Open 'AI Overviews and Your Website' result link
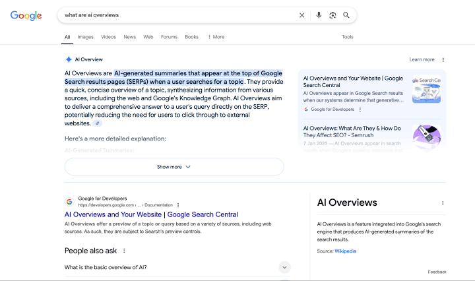Viewport: 475px width, 281px height. [x=151, y=214]
